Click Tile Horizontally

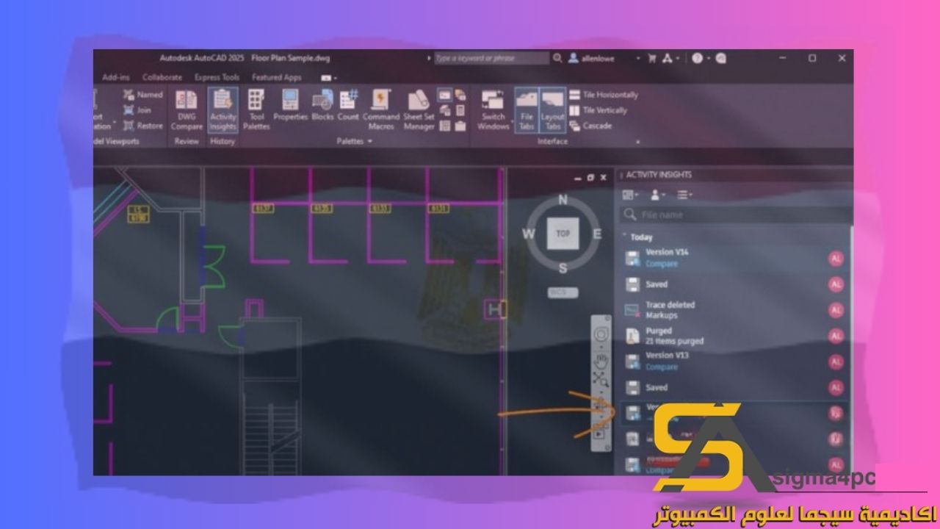click(604, 95)
